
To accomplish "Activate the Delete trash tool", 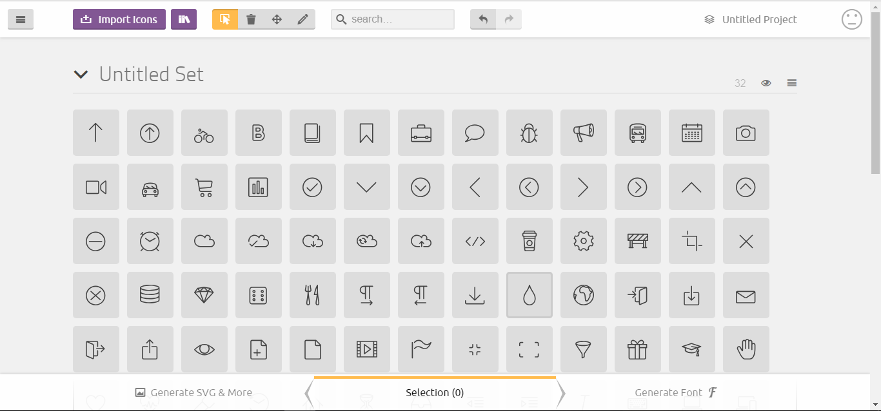I will (251, 19).
